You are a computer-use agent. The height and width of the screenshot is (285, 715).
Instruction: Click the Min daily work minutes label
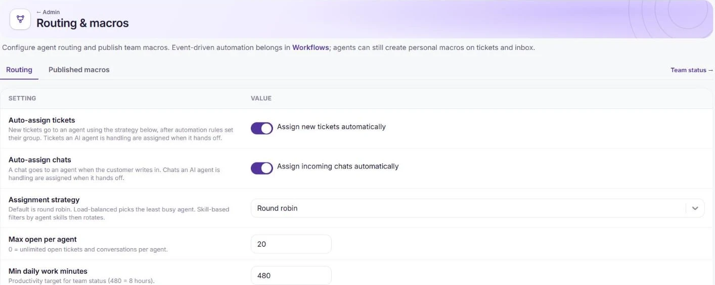coord(48,271)
